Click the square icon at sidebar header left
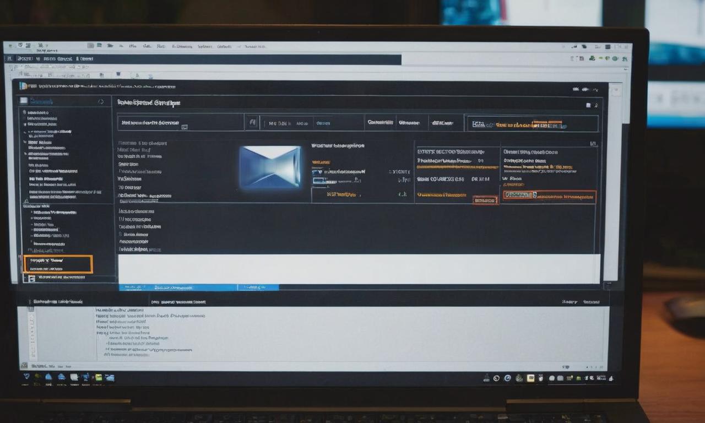This screenshot has height=423, width=705. point(23,101)
